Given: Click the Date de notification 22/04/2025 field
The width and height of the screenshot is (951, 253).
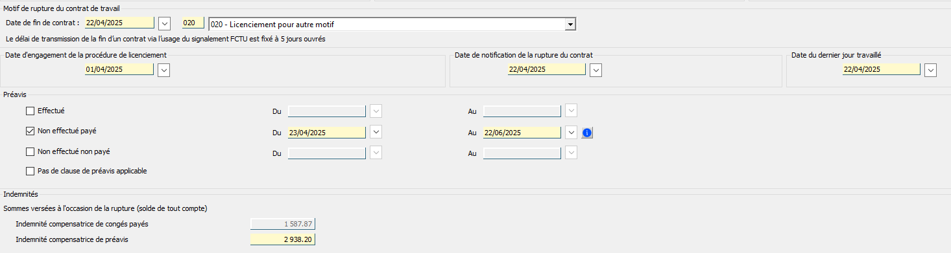Looking at the screenshot, I should (x=546, y=69).
